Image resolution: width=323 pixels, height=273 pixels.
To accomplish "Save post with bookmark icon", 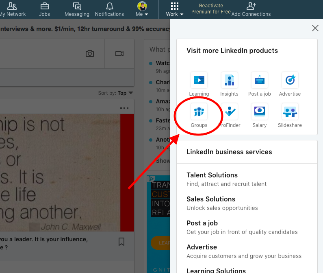I will tap(121, 242).
